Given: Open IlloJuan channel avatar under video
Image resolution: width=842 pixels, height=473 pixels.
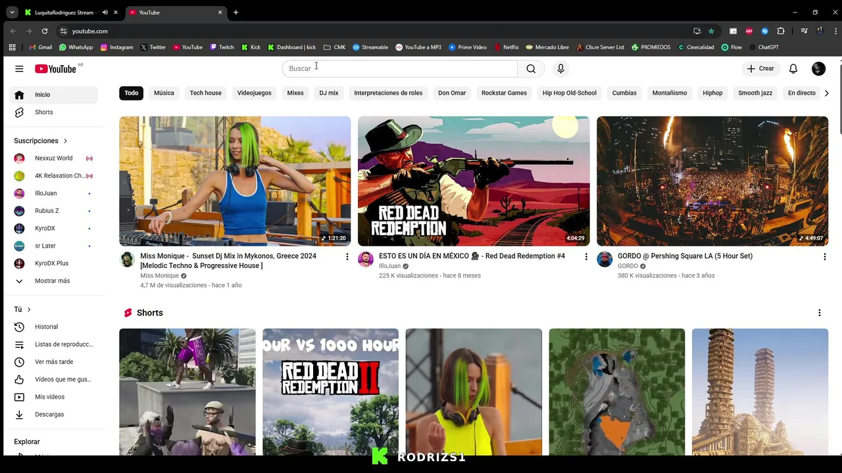Looking at the screenshot, I should (366, 259).
